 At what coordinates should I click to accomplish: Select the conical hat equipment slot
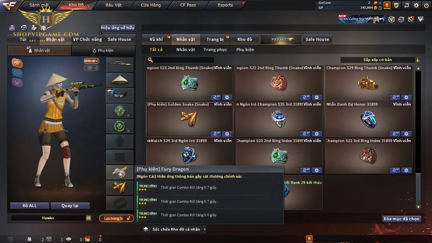[120, 80]
